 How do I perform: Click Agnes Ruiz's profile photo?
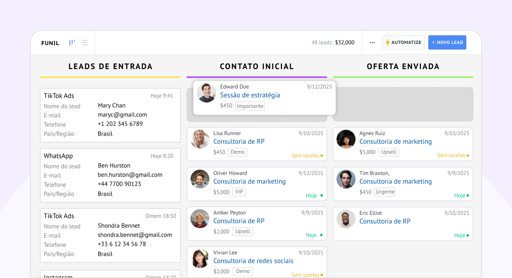(x=346, y=139)
